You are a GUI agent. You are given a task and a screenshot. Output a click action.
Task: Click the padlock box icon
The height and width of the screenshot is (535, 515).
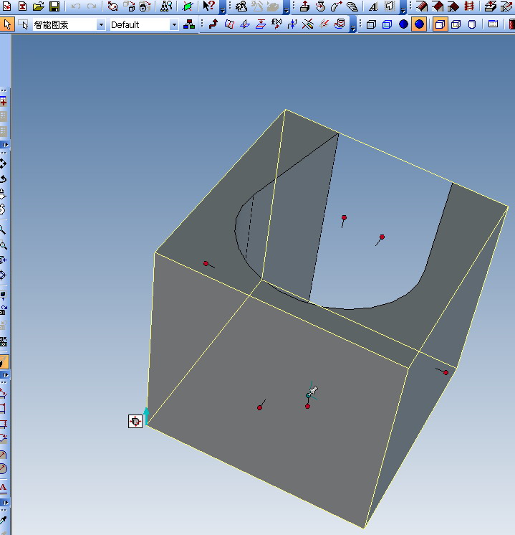(145, 6)
